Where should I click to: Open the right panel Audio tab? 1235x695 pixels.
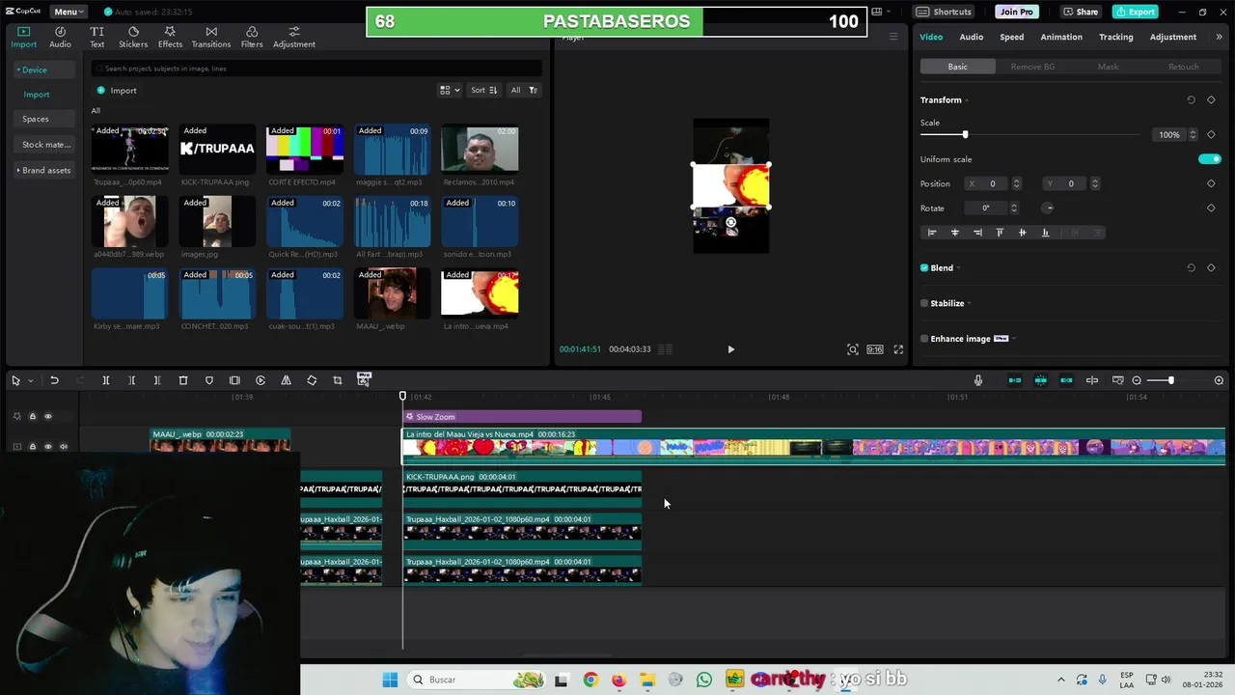972,37
